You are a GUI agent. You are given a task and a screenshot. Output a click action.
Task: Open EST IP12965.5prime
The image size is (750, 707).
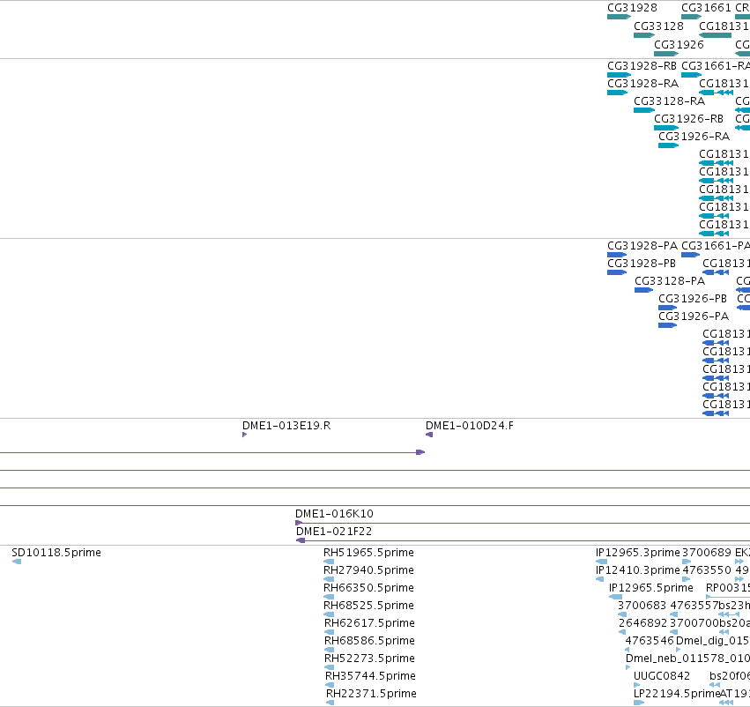tap(615, 597)
